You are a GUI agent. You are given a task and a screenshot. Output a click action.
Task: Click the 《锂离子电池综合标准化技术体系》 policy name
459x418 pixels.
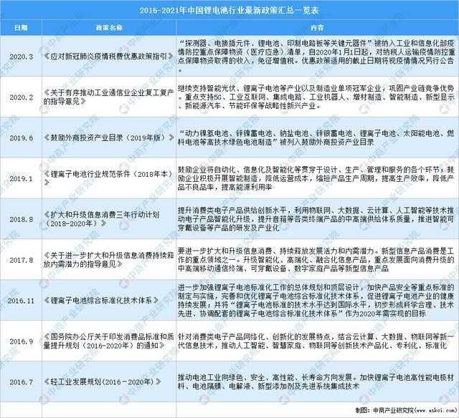coord(102,301)
